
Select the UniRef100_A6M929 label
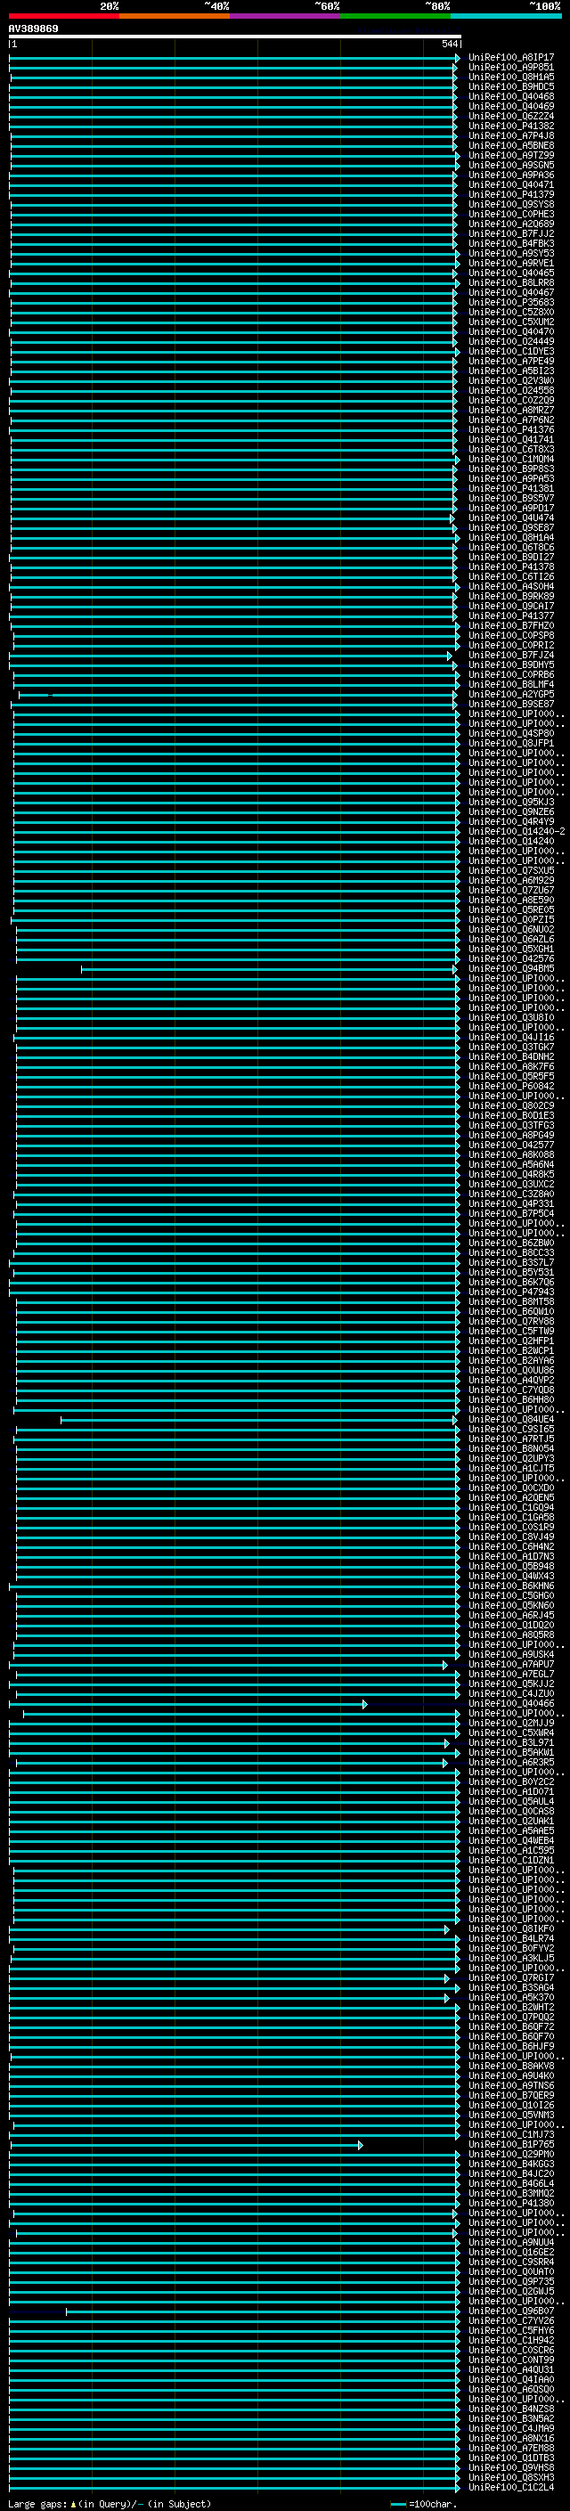pyautogui.click(x=510, y=881)
